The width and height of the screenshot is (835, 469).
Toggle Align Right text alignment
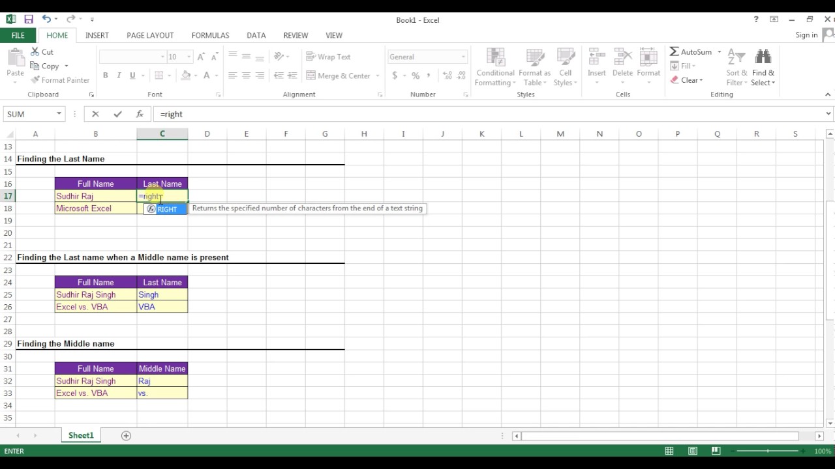point(260,76)
